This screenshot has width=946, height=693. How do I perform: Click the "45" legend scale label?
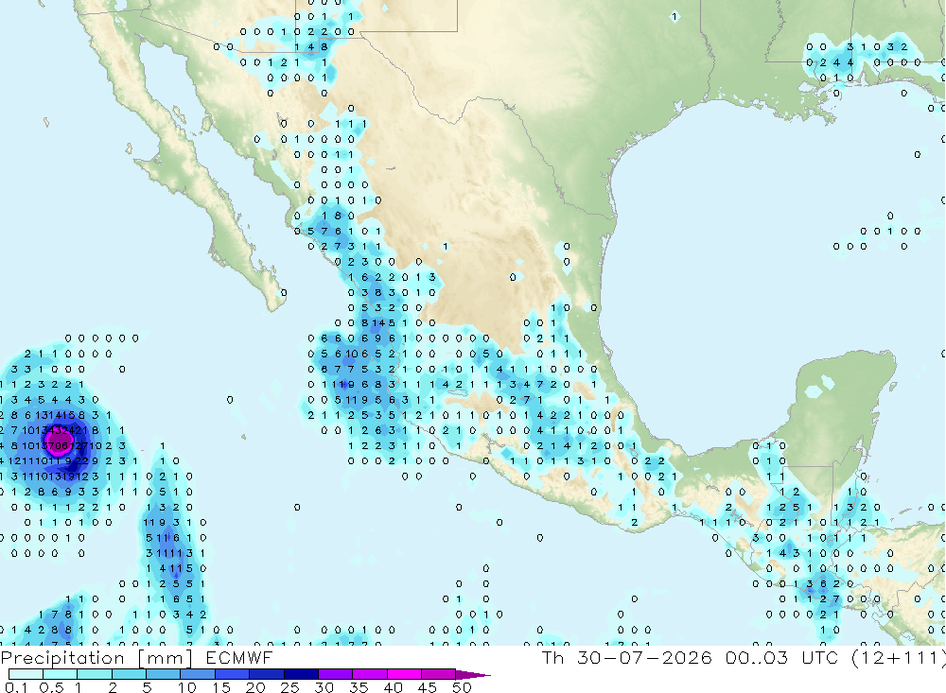[428, 687]
